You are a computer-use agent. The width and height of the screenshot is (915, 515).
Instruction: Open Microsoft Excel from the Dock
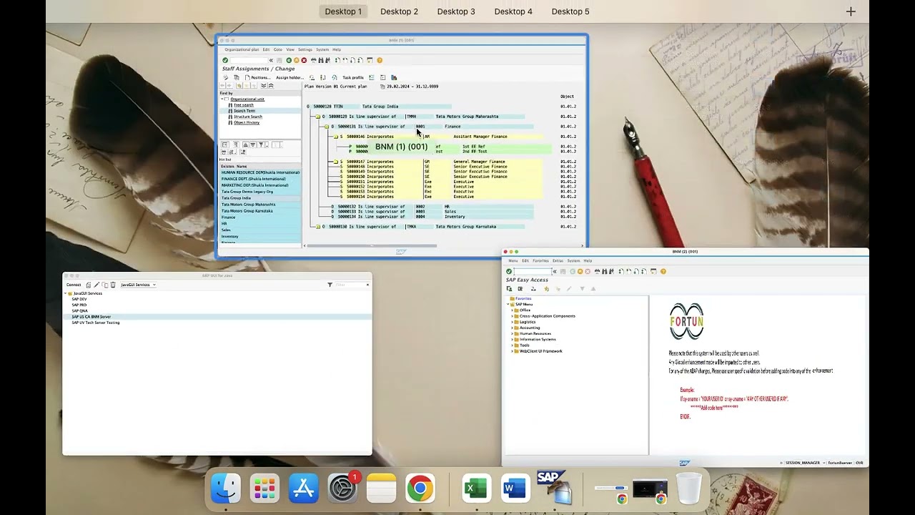click(476, 489)
